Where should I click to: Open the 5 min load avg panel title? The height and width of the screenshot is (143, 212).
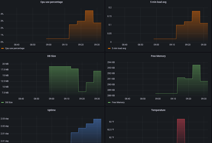[x=158, y=2]
